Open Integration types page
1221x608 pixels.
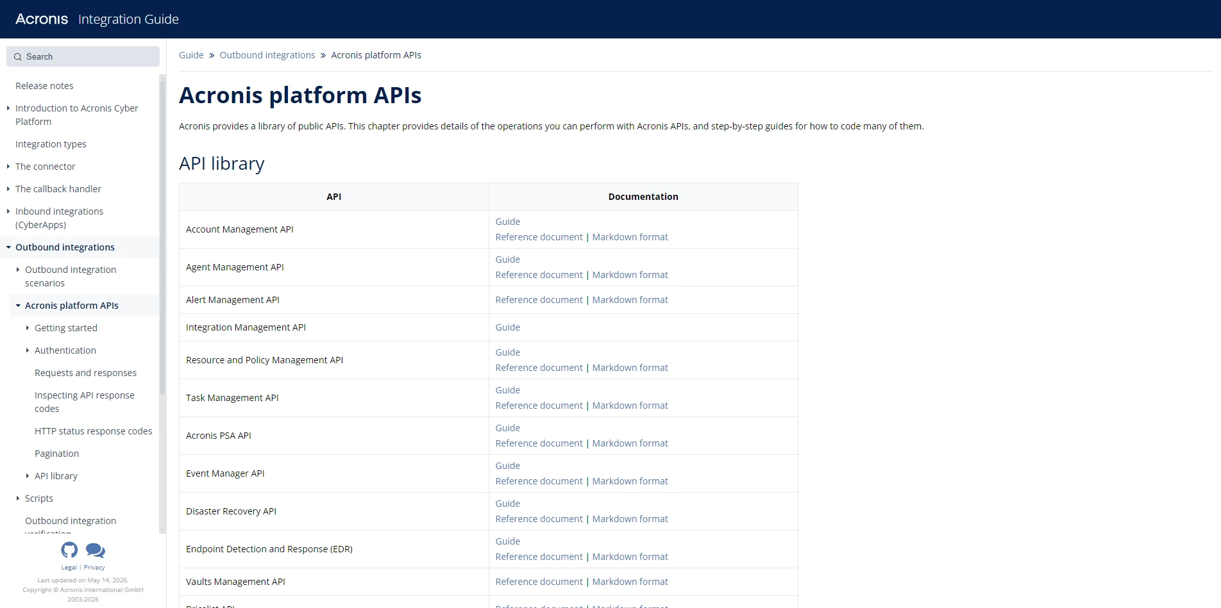point(51,144)
